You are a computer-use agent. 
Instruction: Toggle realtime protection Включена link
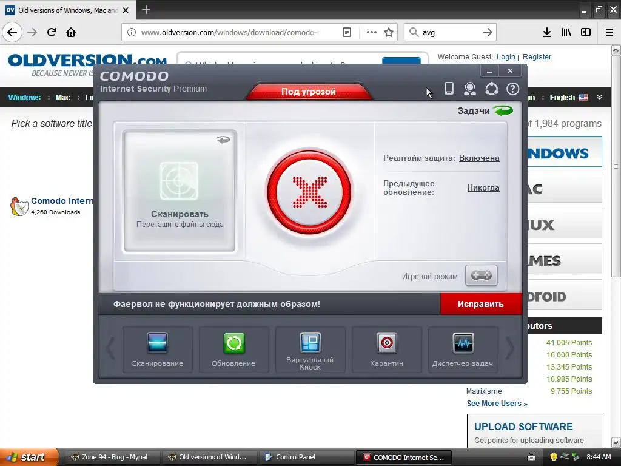point(479,158)
